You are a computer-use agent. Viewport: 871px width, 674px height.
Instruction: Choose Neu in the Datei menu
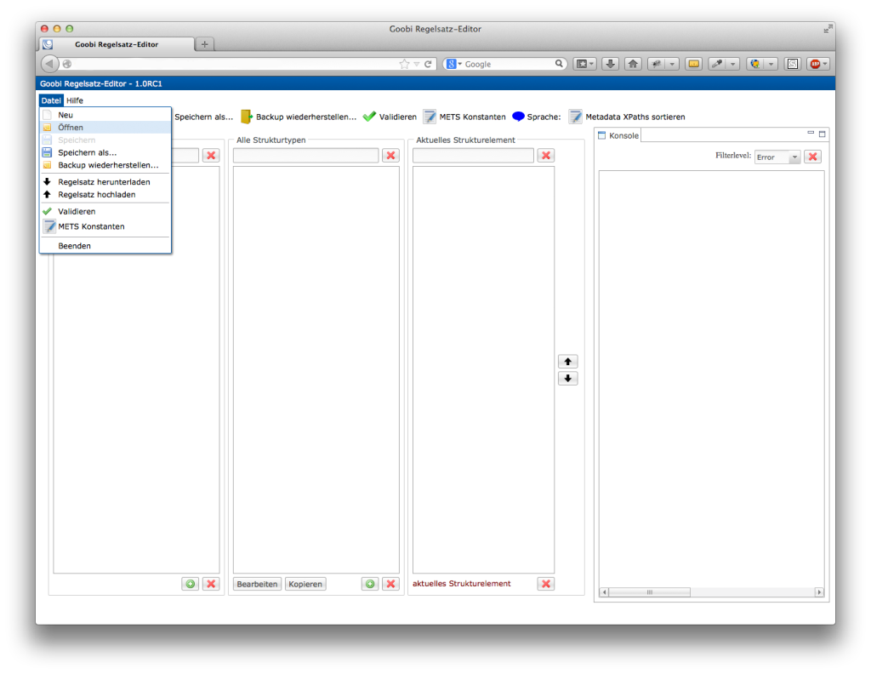coord(105,115)
